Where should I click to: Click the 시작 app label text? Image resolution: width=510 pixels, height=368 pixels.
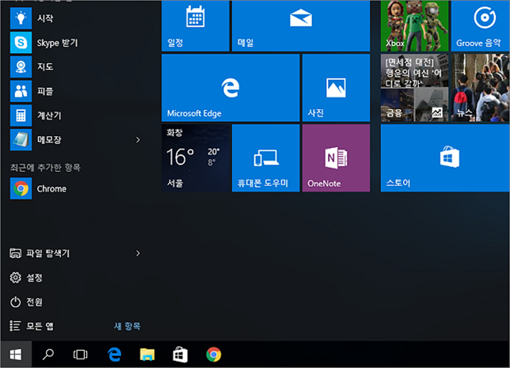click(x=45, y=18)
